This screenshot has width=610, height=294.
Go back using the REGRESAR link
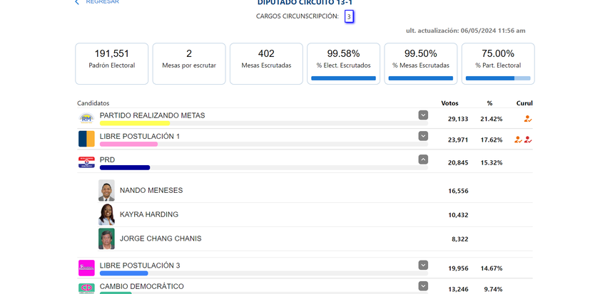coord(102,2)
